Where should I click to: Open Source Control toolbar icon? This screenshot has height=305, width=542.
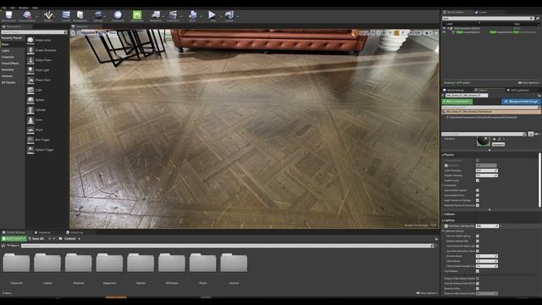click(x=27, y=16)
